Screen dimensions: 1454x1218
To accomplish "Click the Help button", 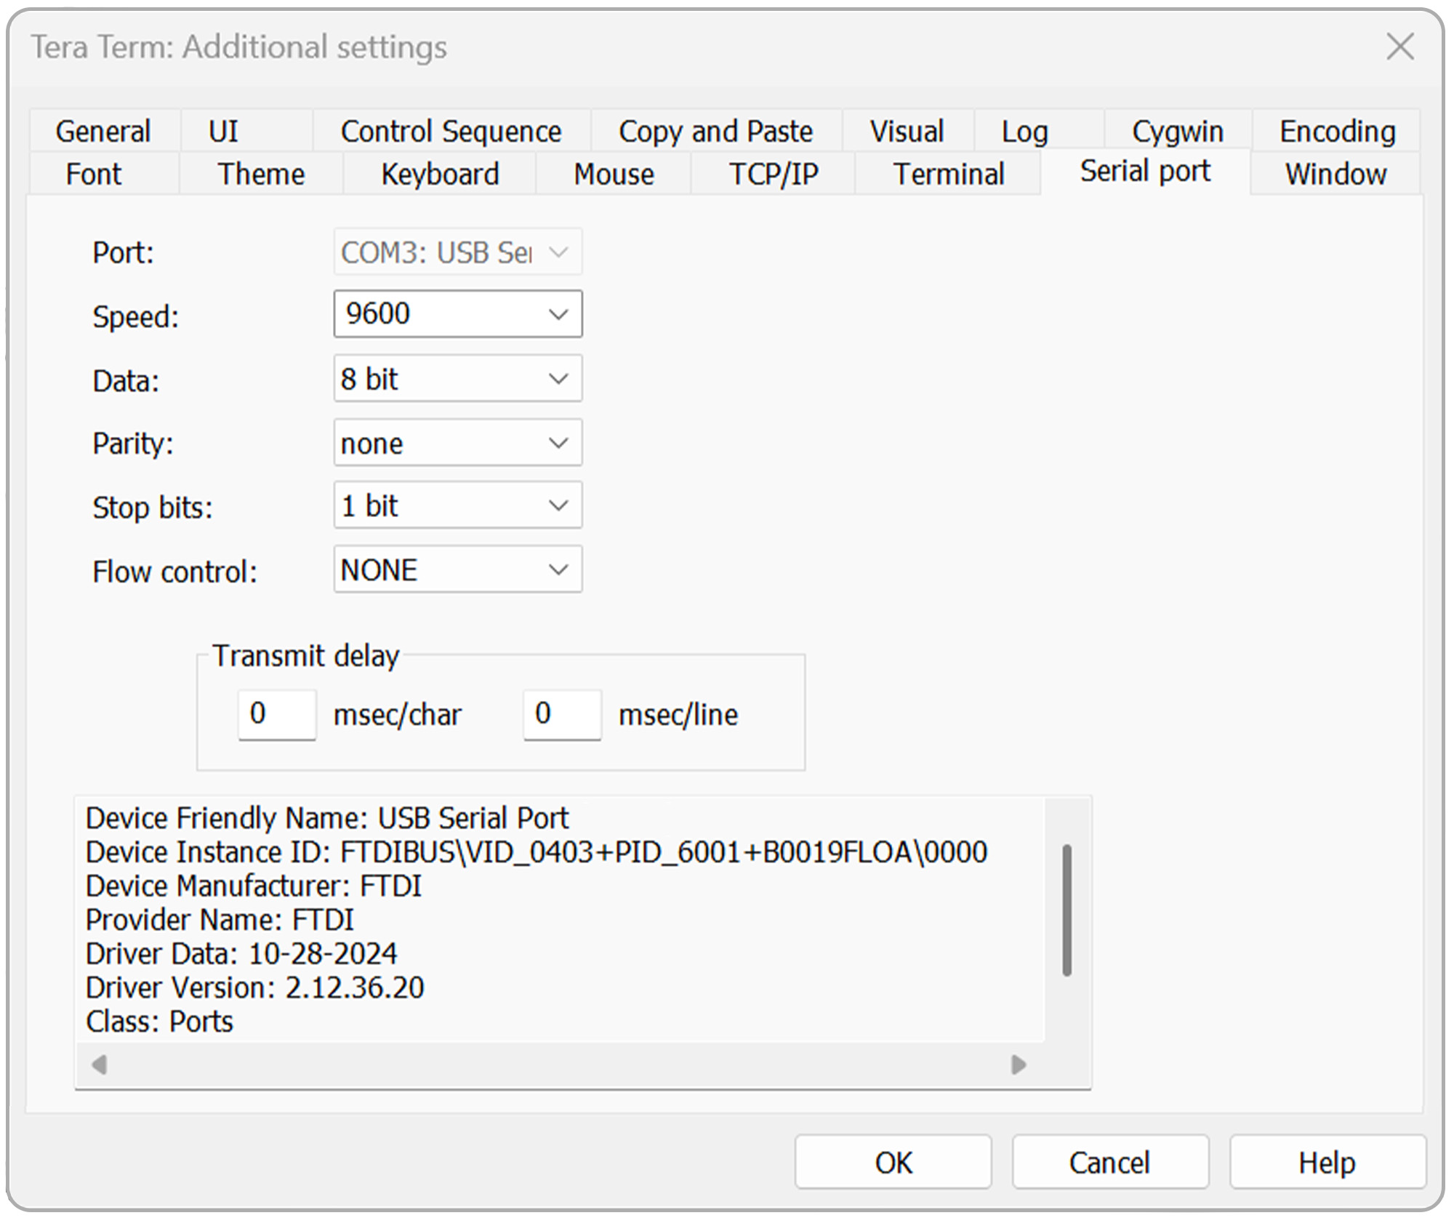I will (1328, 1162).
